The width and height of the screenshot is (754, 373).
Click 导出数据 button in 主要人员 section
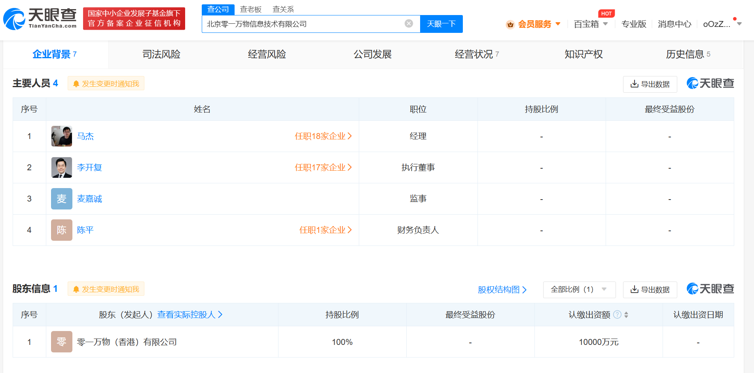650,84
